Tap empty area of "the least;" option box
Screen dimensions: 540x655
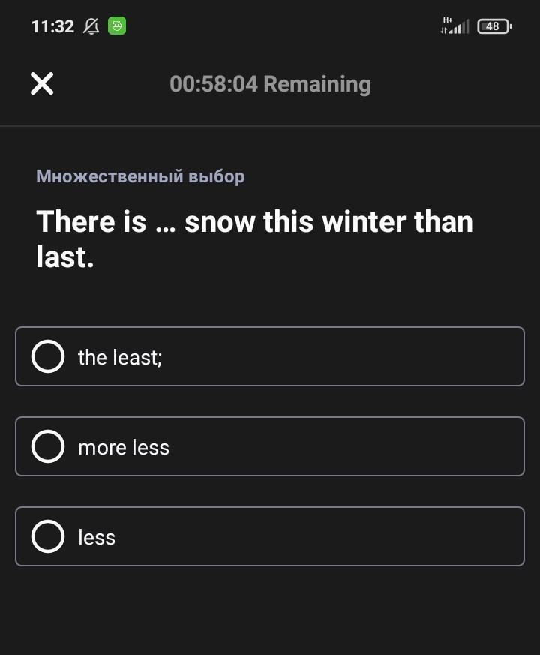point(343,356)
